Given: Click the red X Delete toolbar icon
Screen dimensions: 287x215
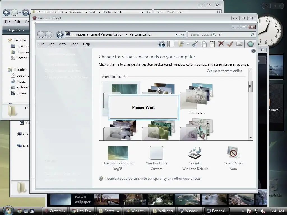Looking at the screenshot, I should [x=221, y=44].
